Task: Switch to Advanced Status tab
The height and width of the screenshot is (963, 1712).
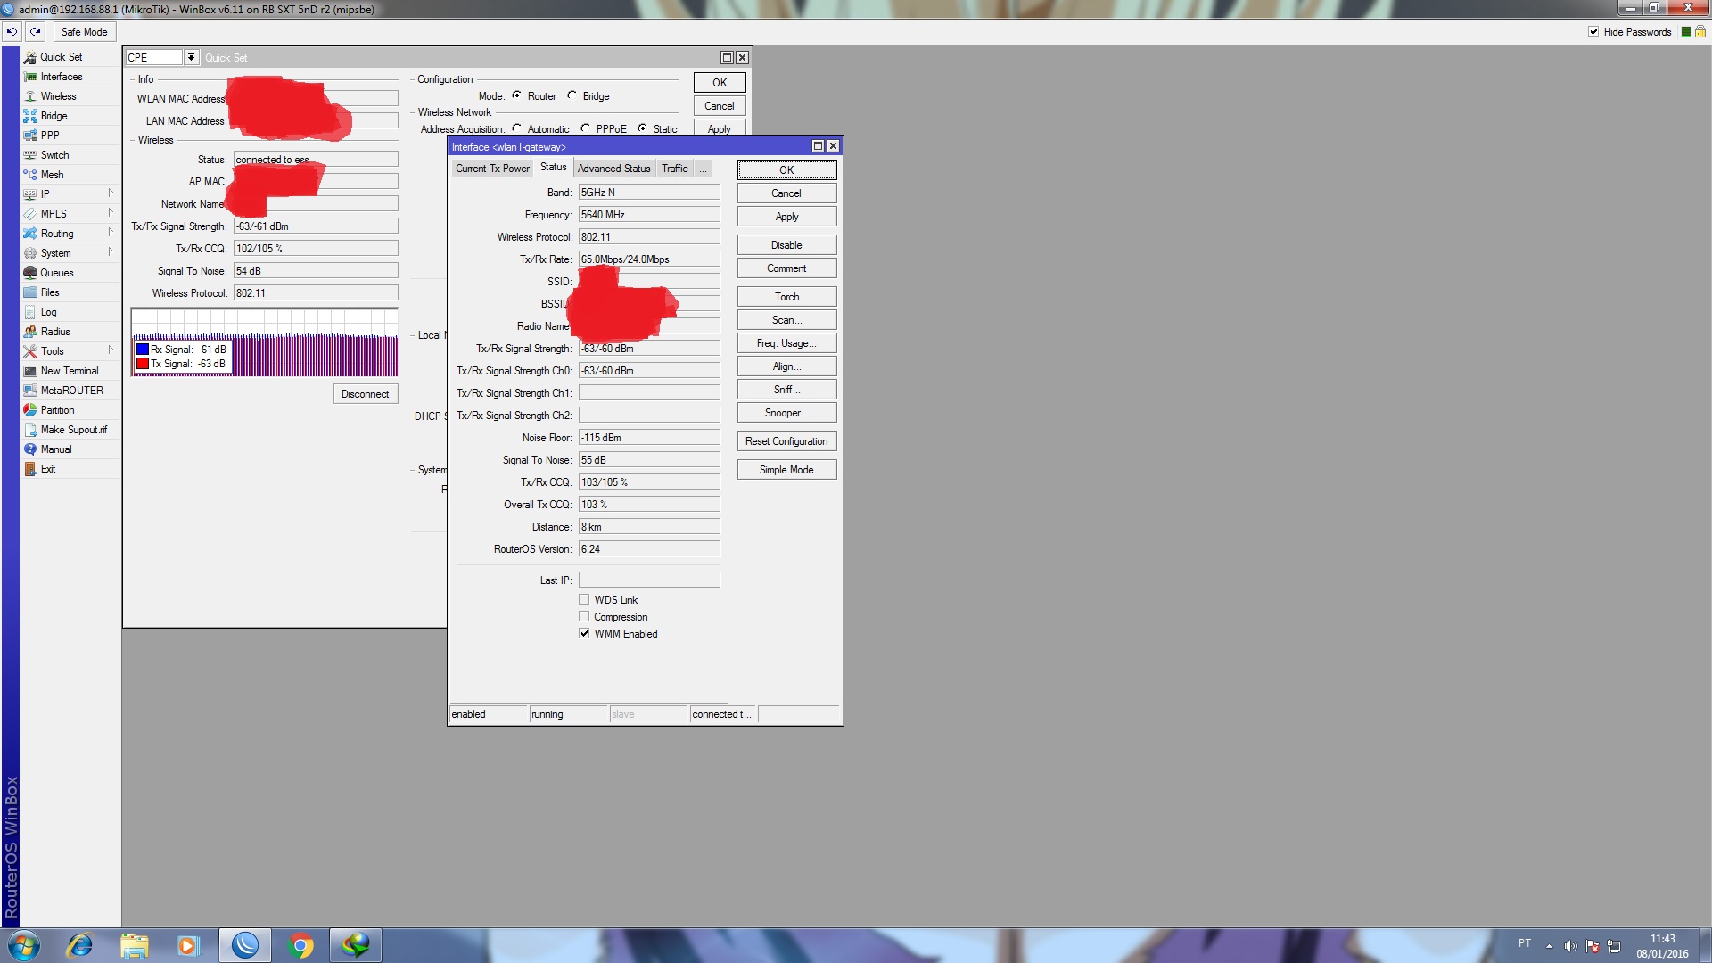Action: 613,169
